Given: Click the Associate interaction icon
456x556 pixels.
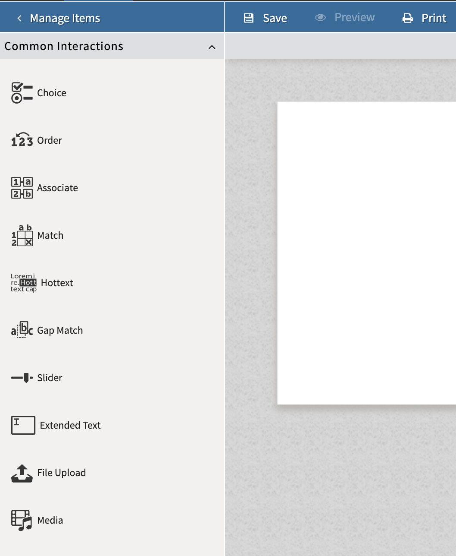Looking at the screenshot, I should (x=22, y=188).
